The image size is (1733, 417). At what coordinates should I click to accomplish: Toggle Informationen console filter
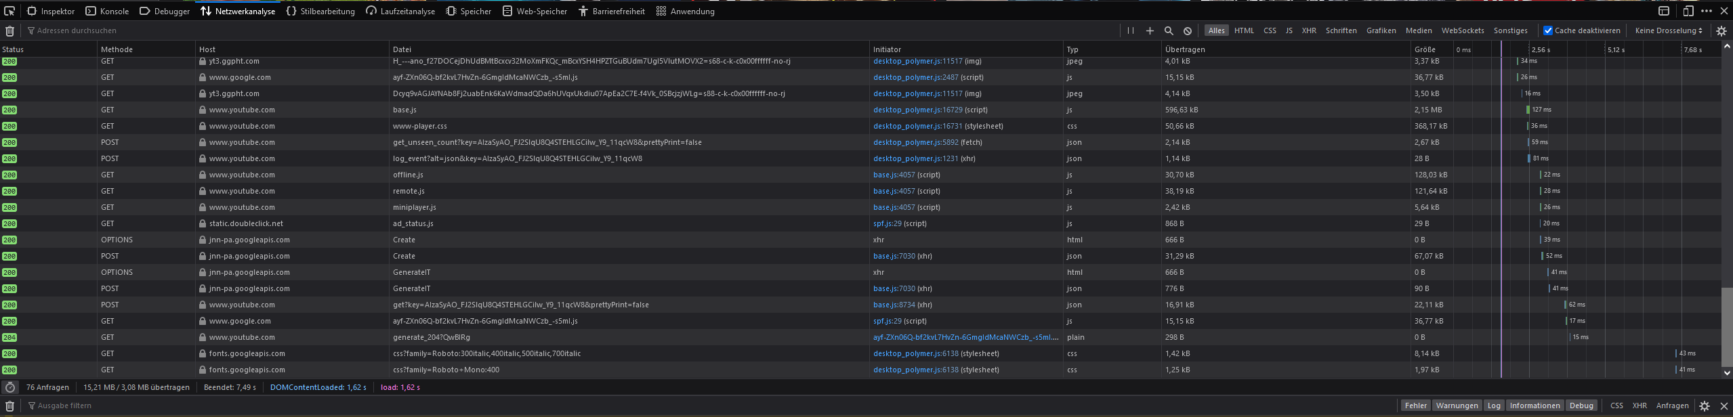pyautogui.click(x=1534, y=405)
